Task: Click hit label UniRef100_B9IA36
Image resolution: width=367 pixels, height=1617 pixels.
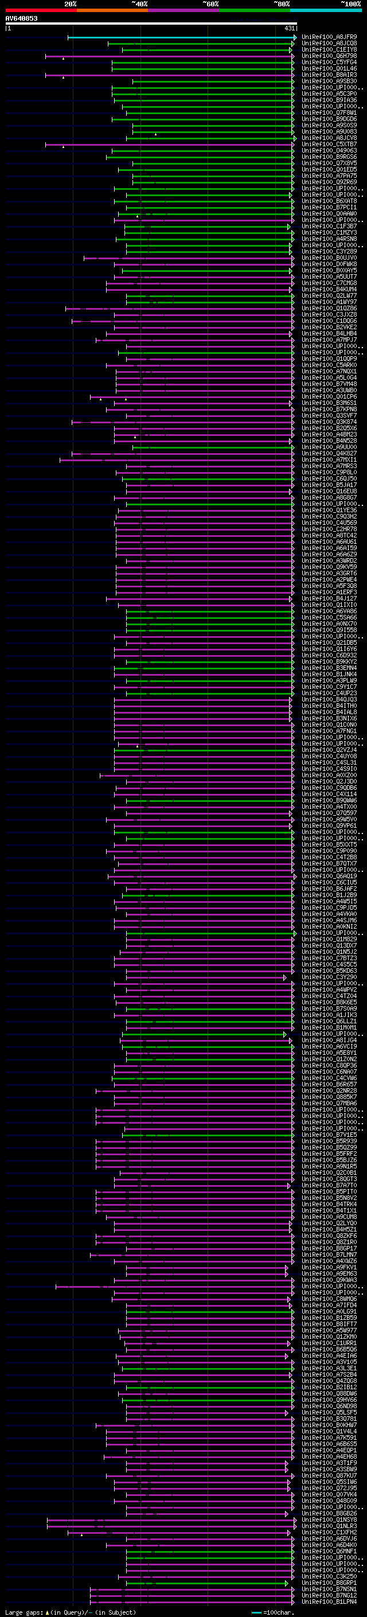Action: coord(329,100)
